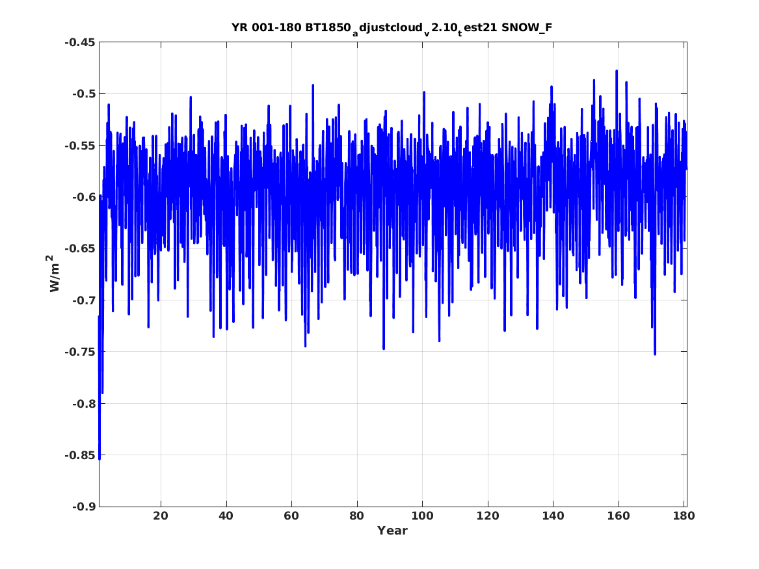
Task: Click y-axis tick label '-0.75'
Action: [80, 352]
